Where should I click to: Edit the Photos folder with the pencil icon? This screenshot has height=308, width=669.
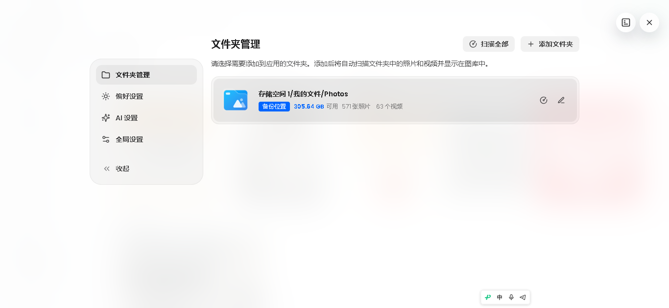tap(561, 100)
